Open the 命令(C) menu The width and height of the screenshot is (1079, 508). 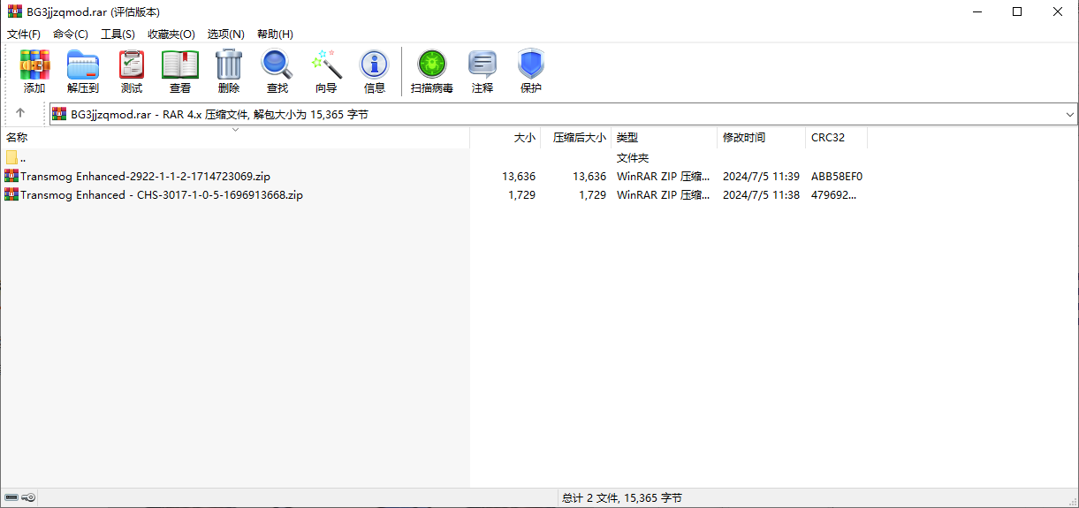(71, 34)
